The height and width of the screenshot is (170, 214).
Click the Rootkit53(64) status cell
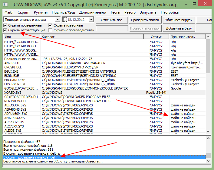pos(156,93)
